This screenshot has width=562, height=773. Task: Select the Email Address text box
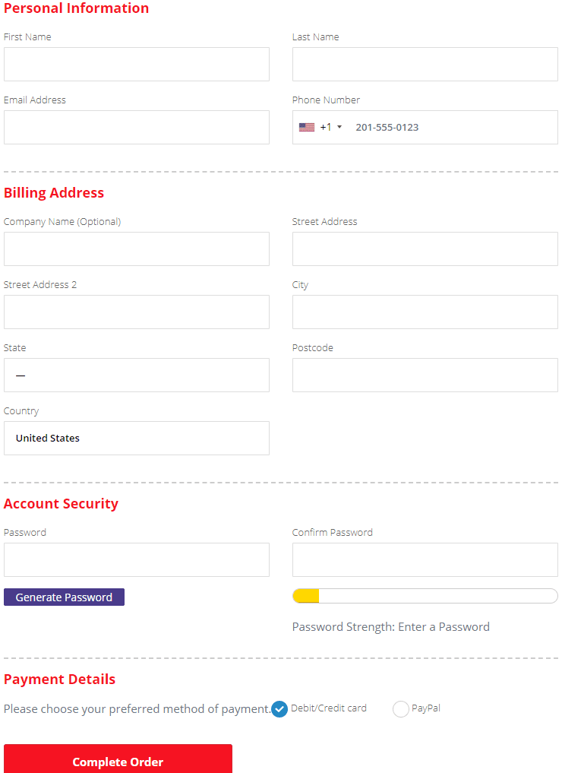[137, 127]
